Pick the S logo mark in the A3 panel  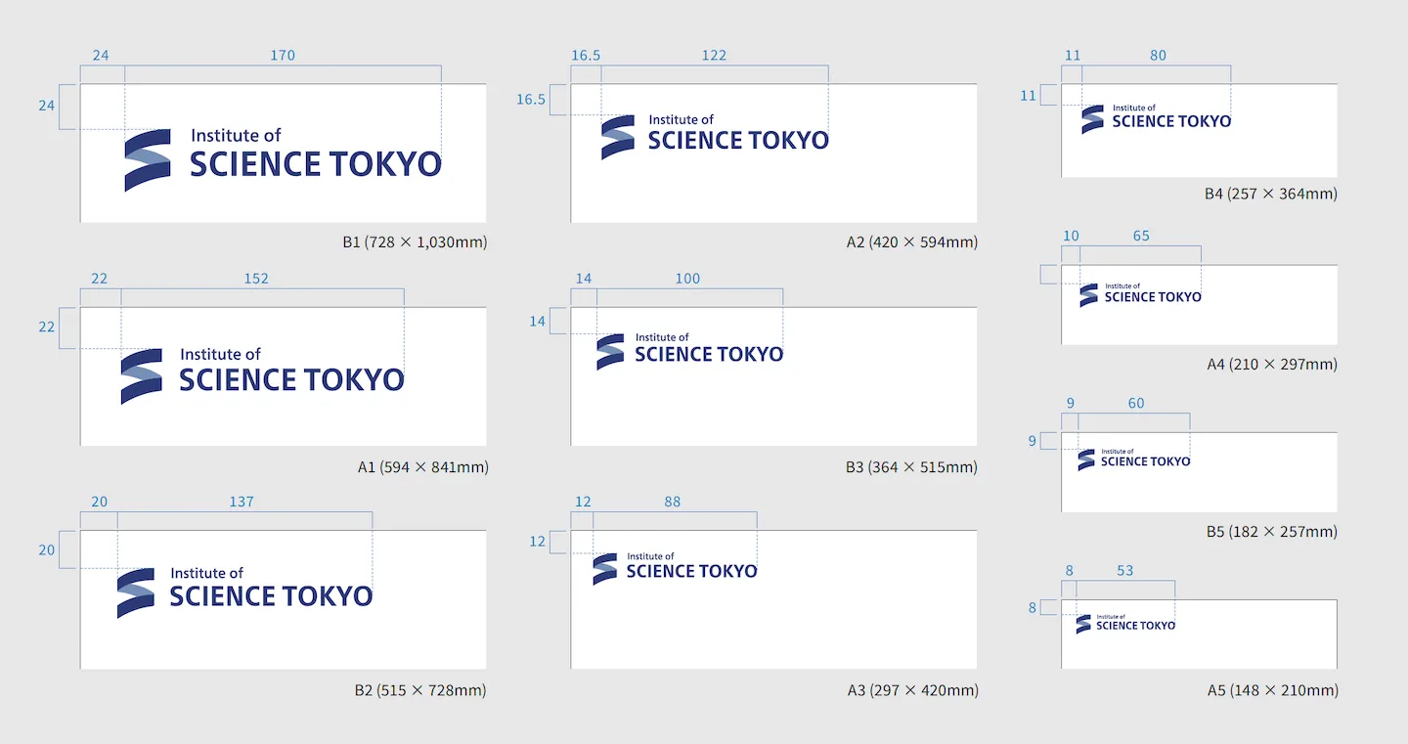(604, 569)
